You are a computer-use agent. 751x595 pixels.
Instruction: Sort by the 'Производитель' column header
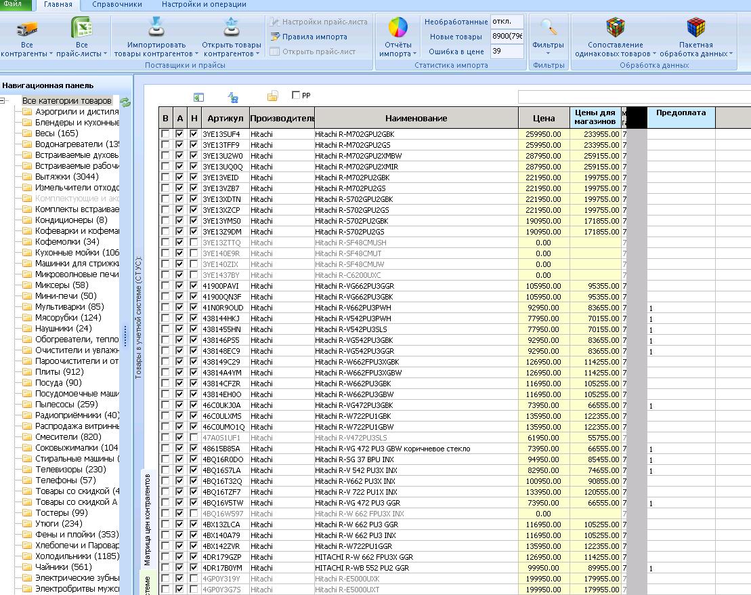pyautogui.click(x=282, y=118)
